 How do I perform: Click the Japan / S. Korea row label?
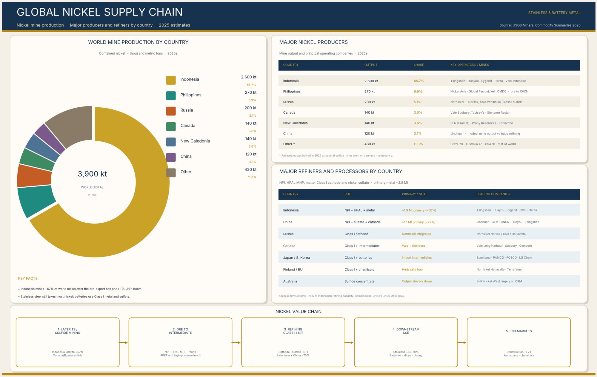[296, 258]
